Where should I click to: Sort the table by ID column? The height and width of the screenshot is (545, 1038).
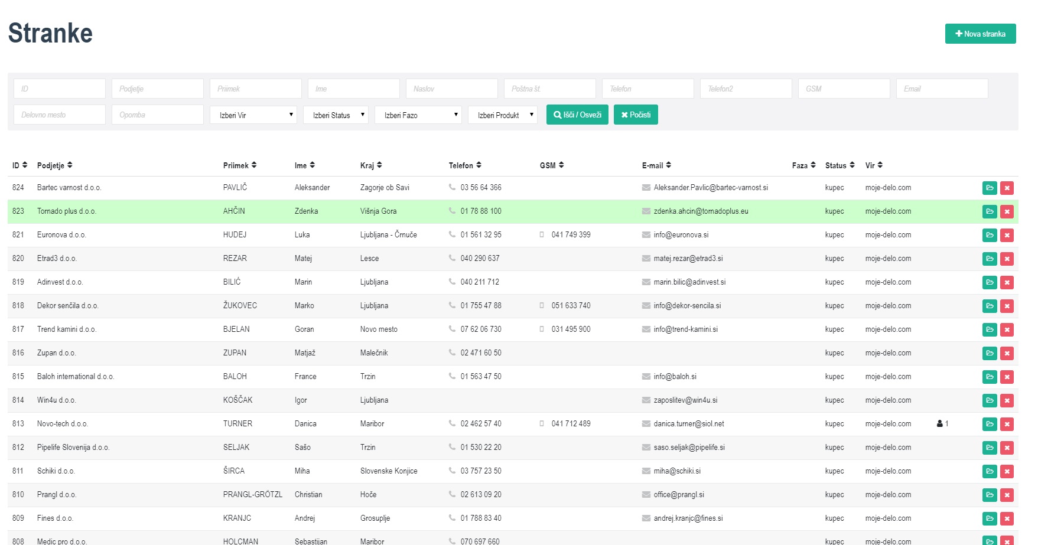pyautogui.click(x=19, y=165)
